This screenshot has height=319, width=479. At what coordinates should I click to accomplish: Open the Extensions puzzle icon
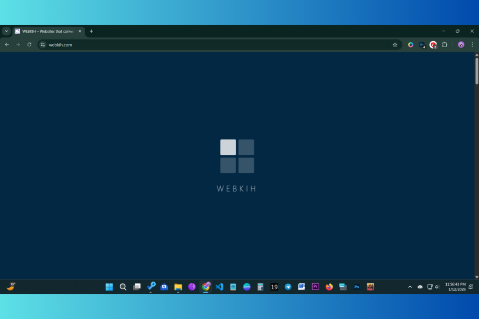[444, 45]
